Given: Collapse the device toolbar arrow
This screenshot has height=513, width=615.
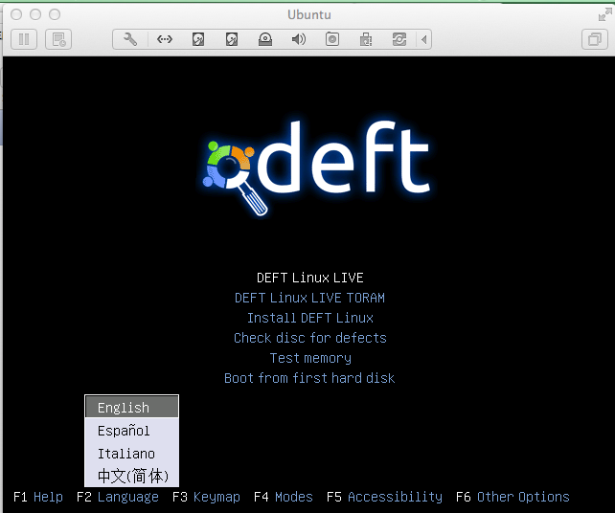Looking at the screenshot, I should pyautogui.click(x=424, y=39).
